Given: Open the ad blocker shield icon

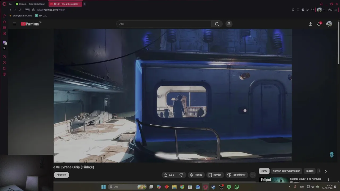Looking at the screenshot, I should click(x=303, y=10).
